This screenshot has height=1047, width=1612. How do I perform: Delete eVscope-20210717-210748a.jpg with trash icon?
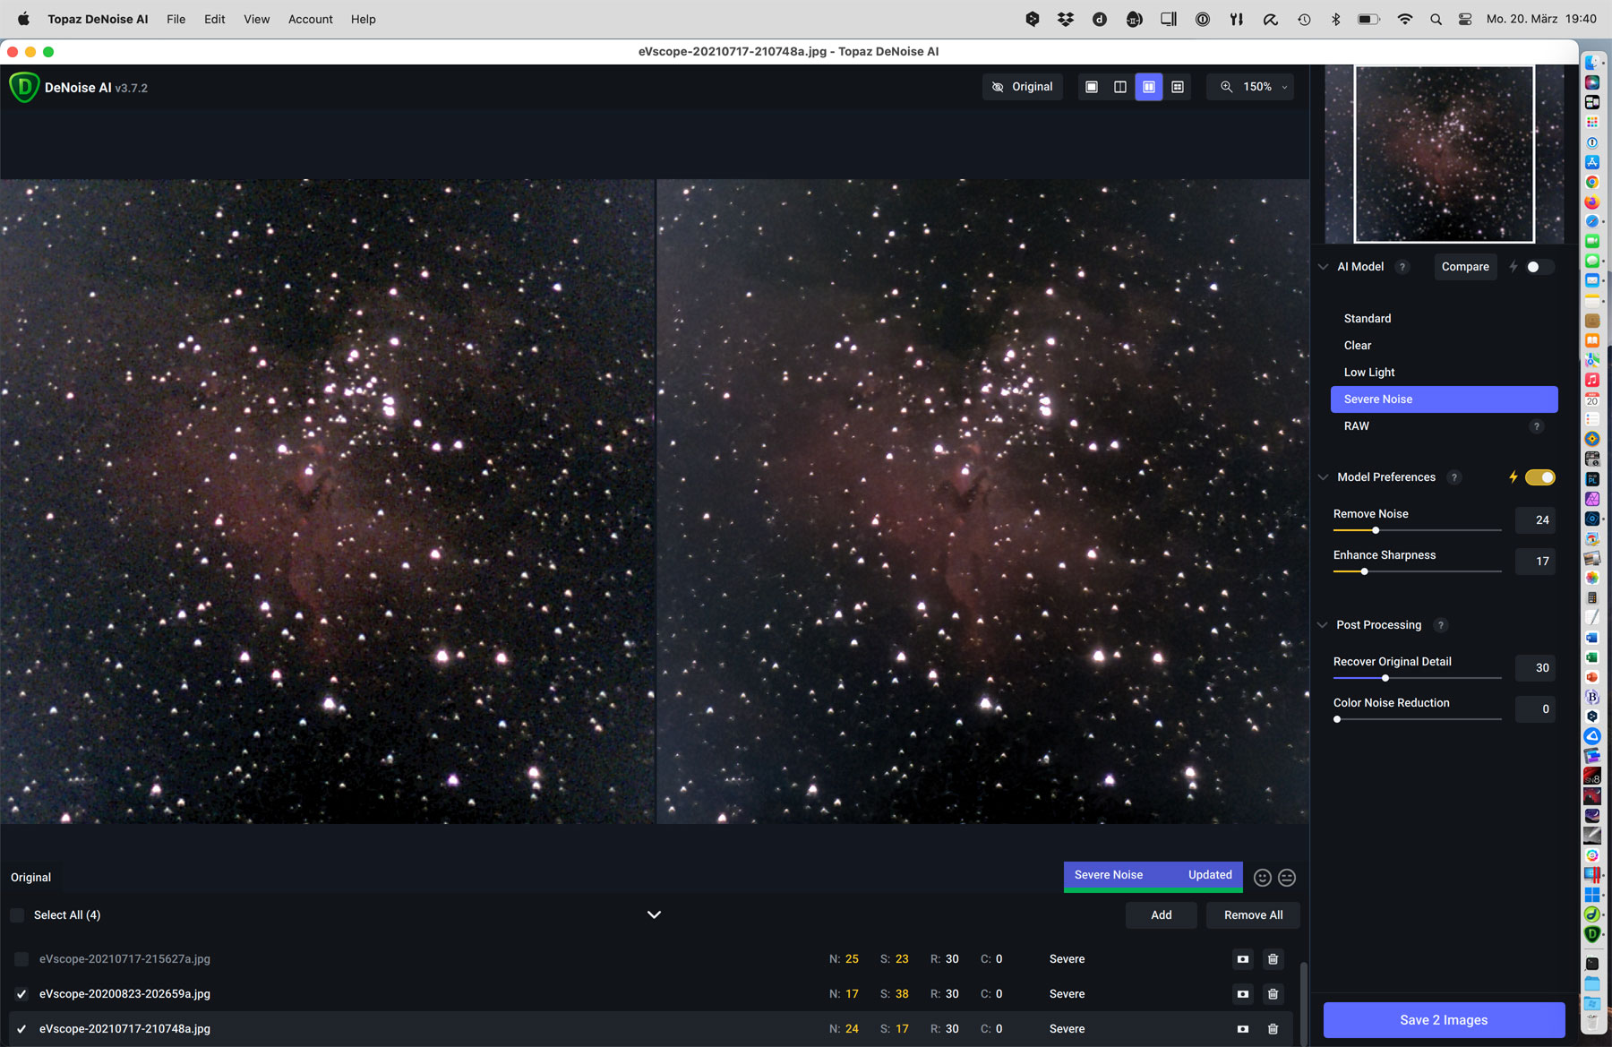[x=1273, y=1029]
